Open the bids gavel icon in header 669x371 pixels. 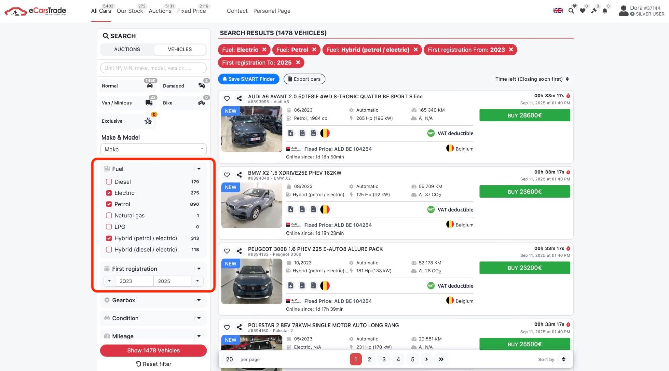(594, 11)
